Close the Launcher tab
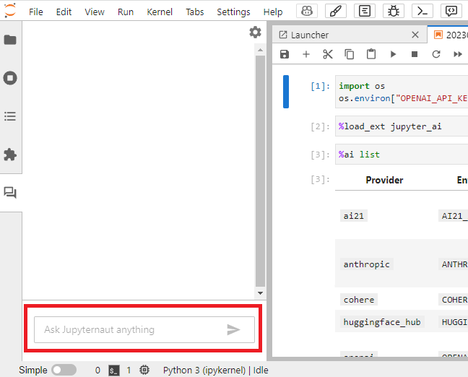468x377 pixels. tap(415, 35)
